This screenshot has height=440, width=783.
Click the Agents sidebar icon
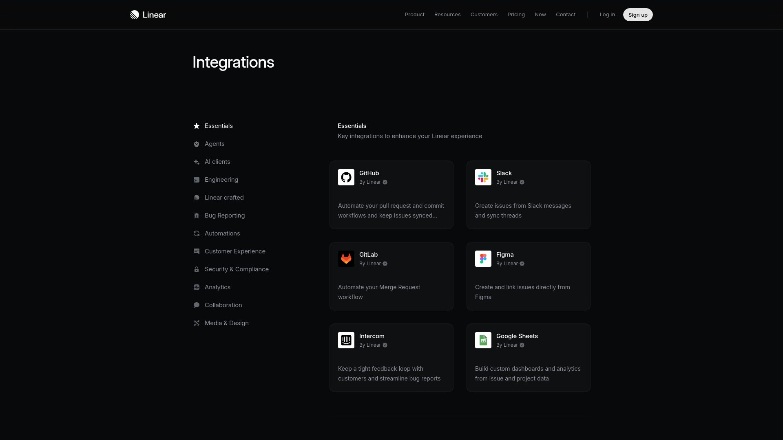197,144
